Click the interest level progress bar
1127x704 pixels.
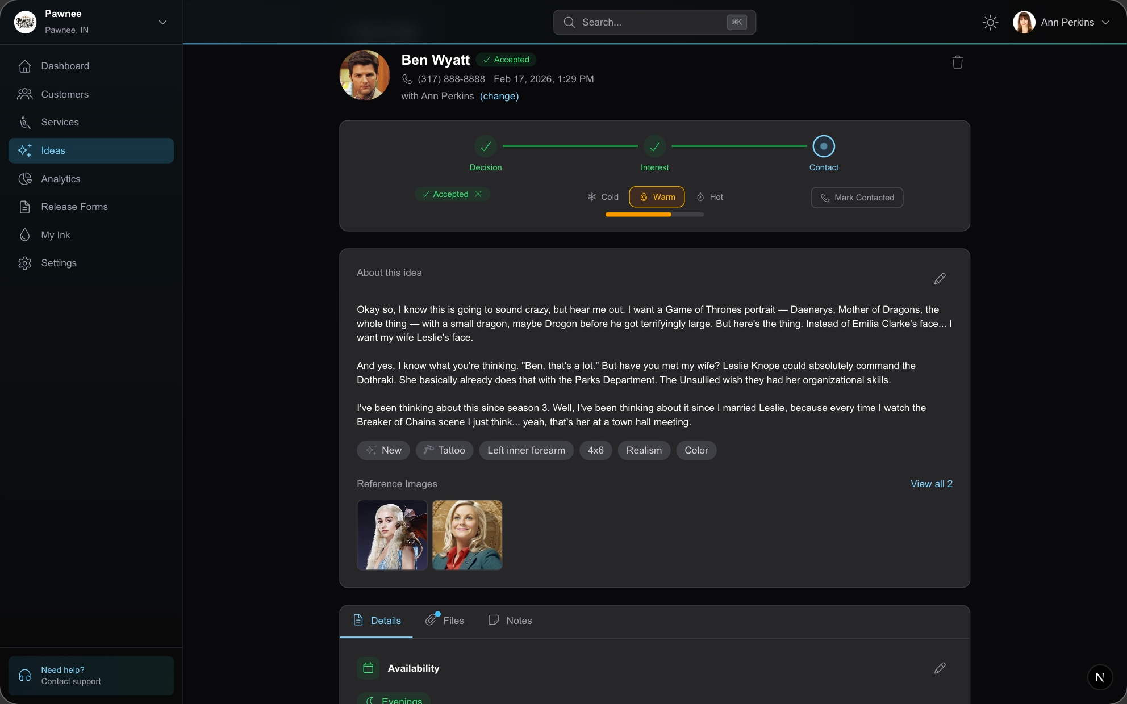click(654, 215)
